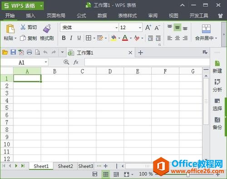Select column D header
The width and height of the screenshot is (227, 179).
[110, 71]
